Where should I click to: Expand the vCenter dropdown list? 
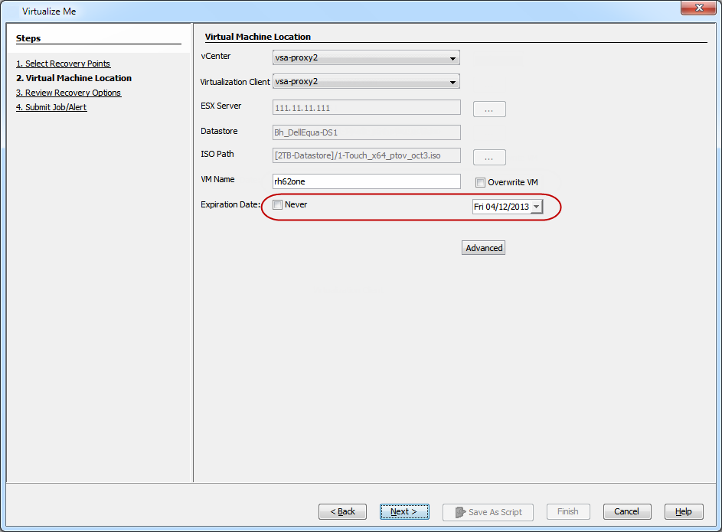click(x=453, y=58)
